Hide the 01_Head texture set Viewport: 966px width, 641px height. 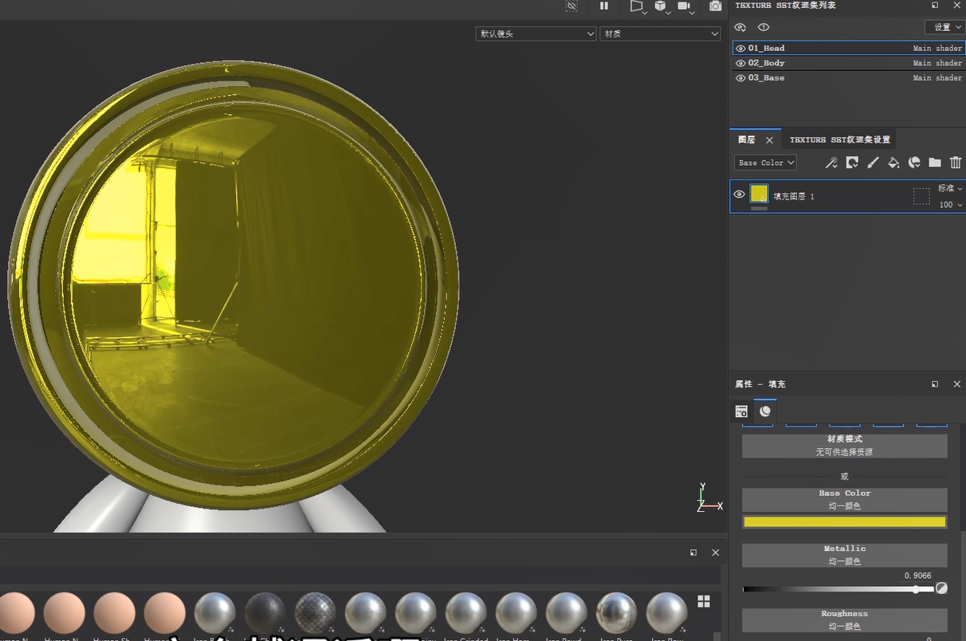coord(740,49)
